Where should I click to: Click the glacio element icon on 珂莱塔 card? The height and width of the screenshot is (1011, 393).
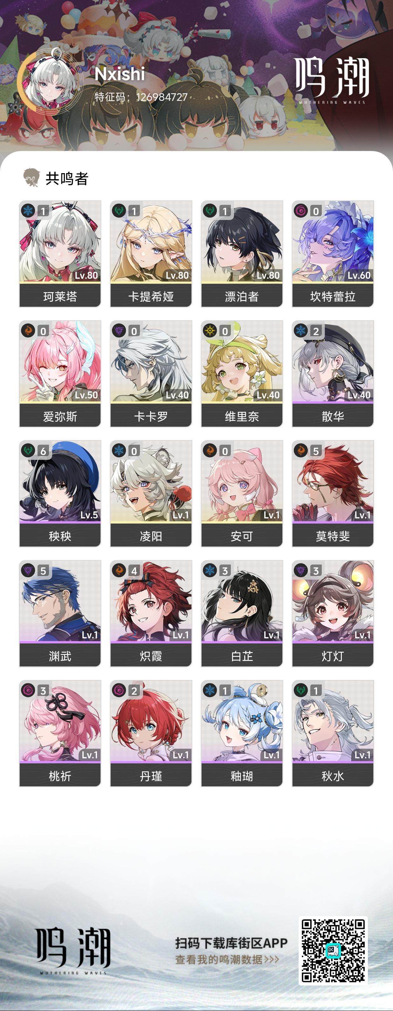click(x=28, y=211)
